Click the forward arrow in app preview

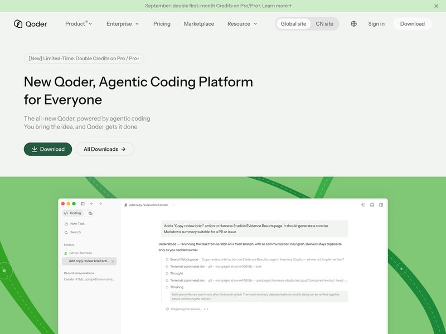100,204
